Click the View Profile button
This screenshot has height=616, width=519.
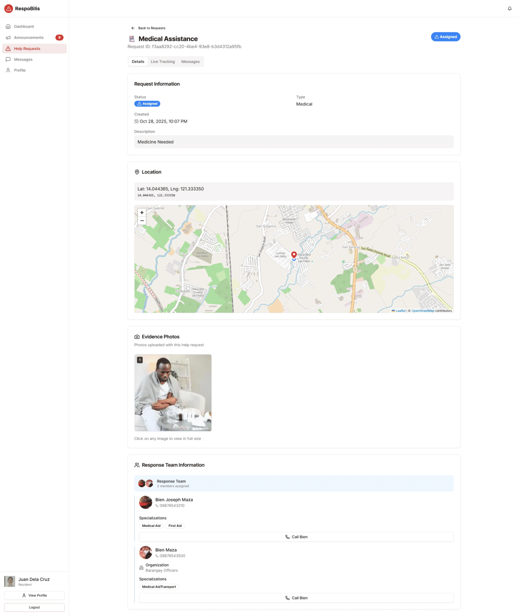[35, 595]
